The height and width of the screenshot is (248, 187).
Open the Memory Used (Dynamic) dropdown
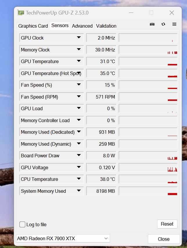coord(79,144)
